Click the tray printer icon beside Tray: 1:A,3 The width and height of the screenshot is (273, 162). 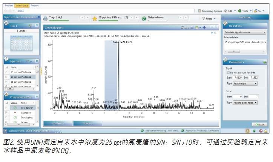pos(46,18)
